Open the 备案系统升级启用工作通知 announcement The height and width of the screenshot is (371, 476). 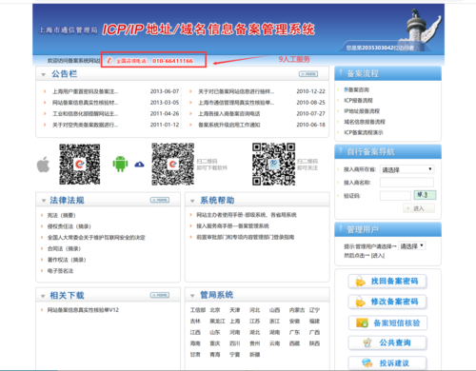tap(229, 125)
